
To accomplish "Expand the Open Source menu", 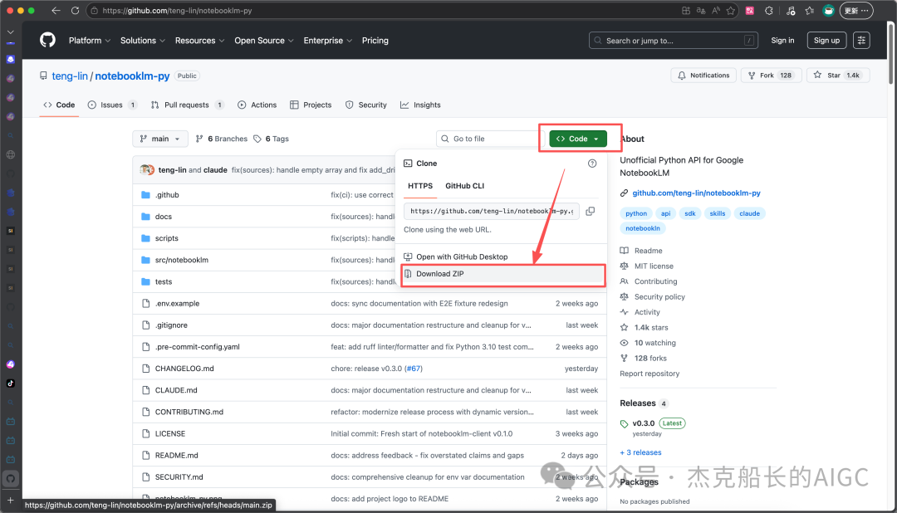I will tap(264, 41).
